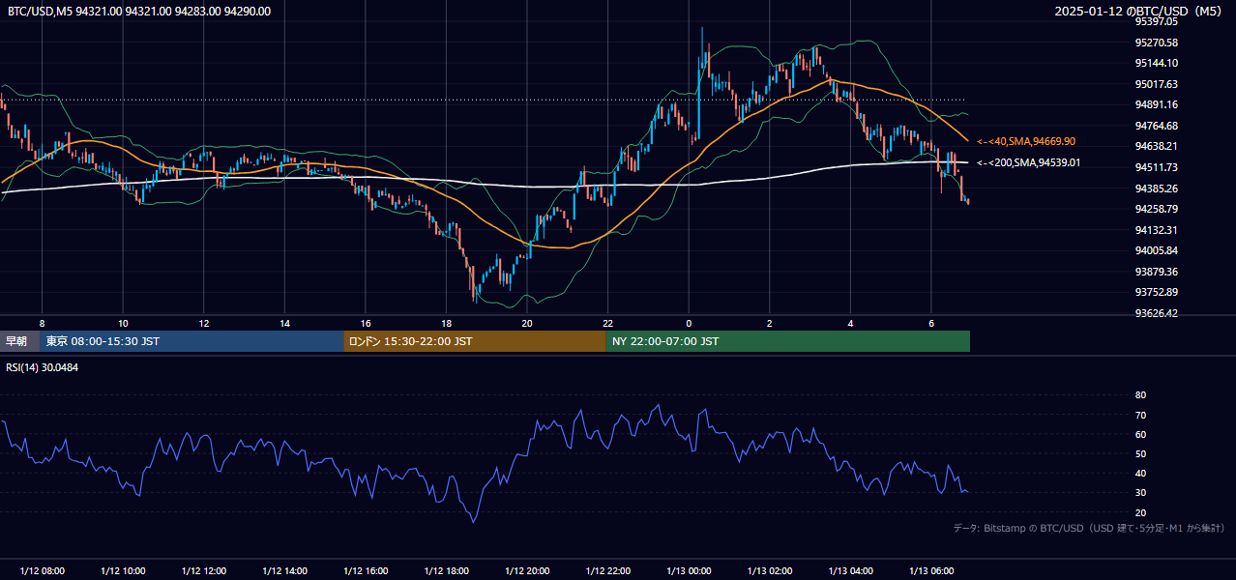Click RSI axis level 20
The image size is (1236, 580).
(x=1140, y=512)
